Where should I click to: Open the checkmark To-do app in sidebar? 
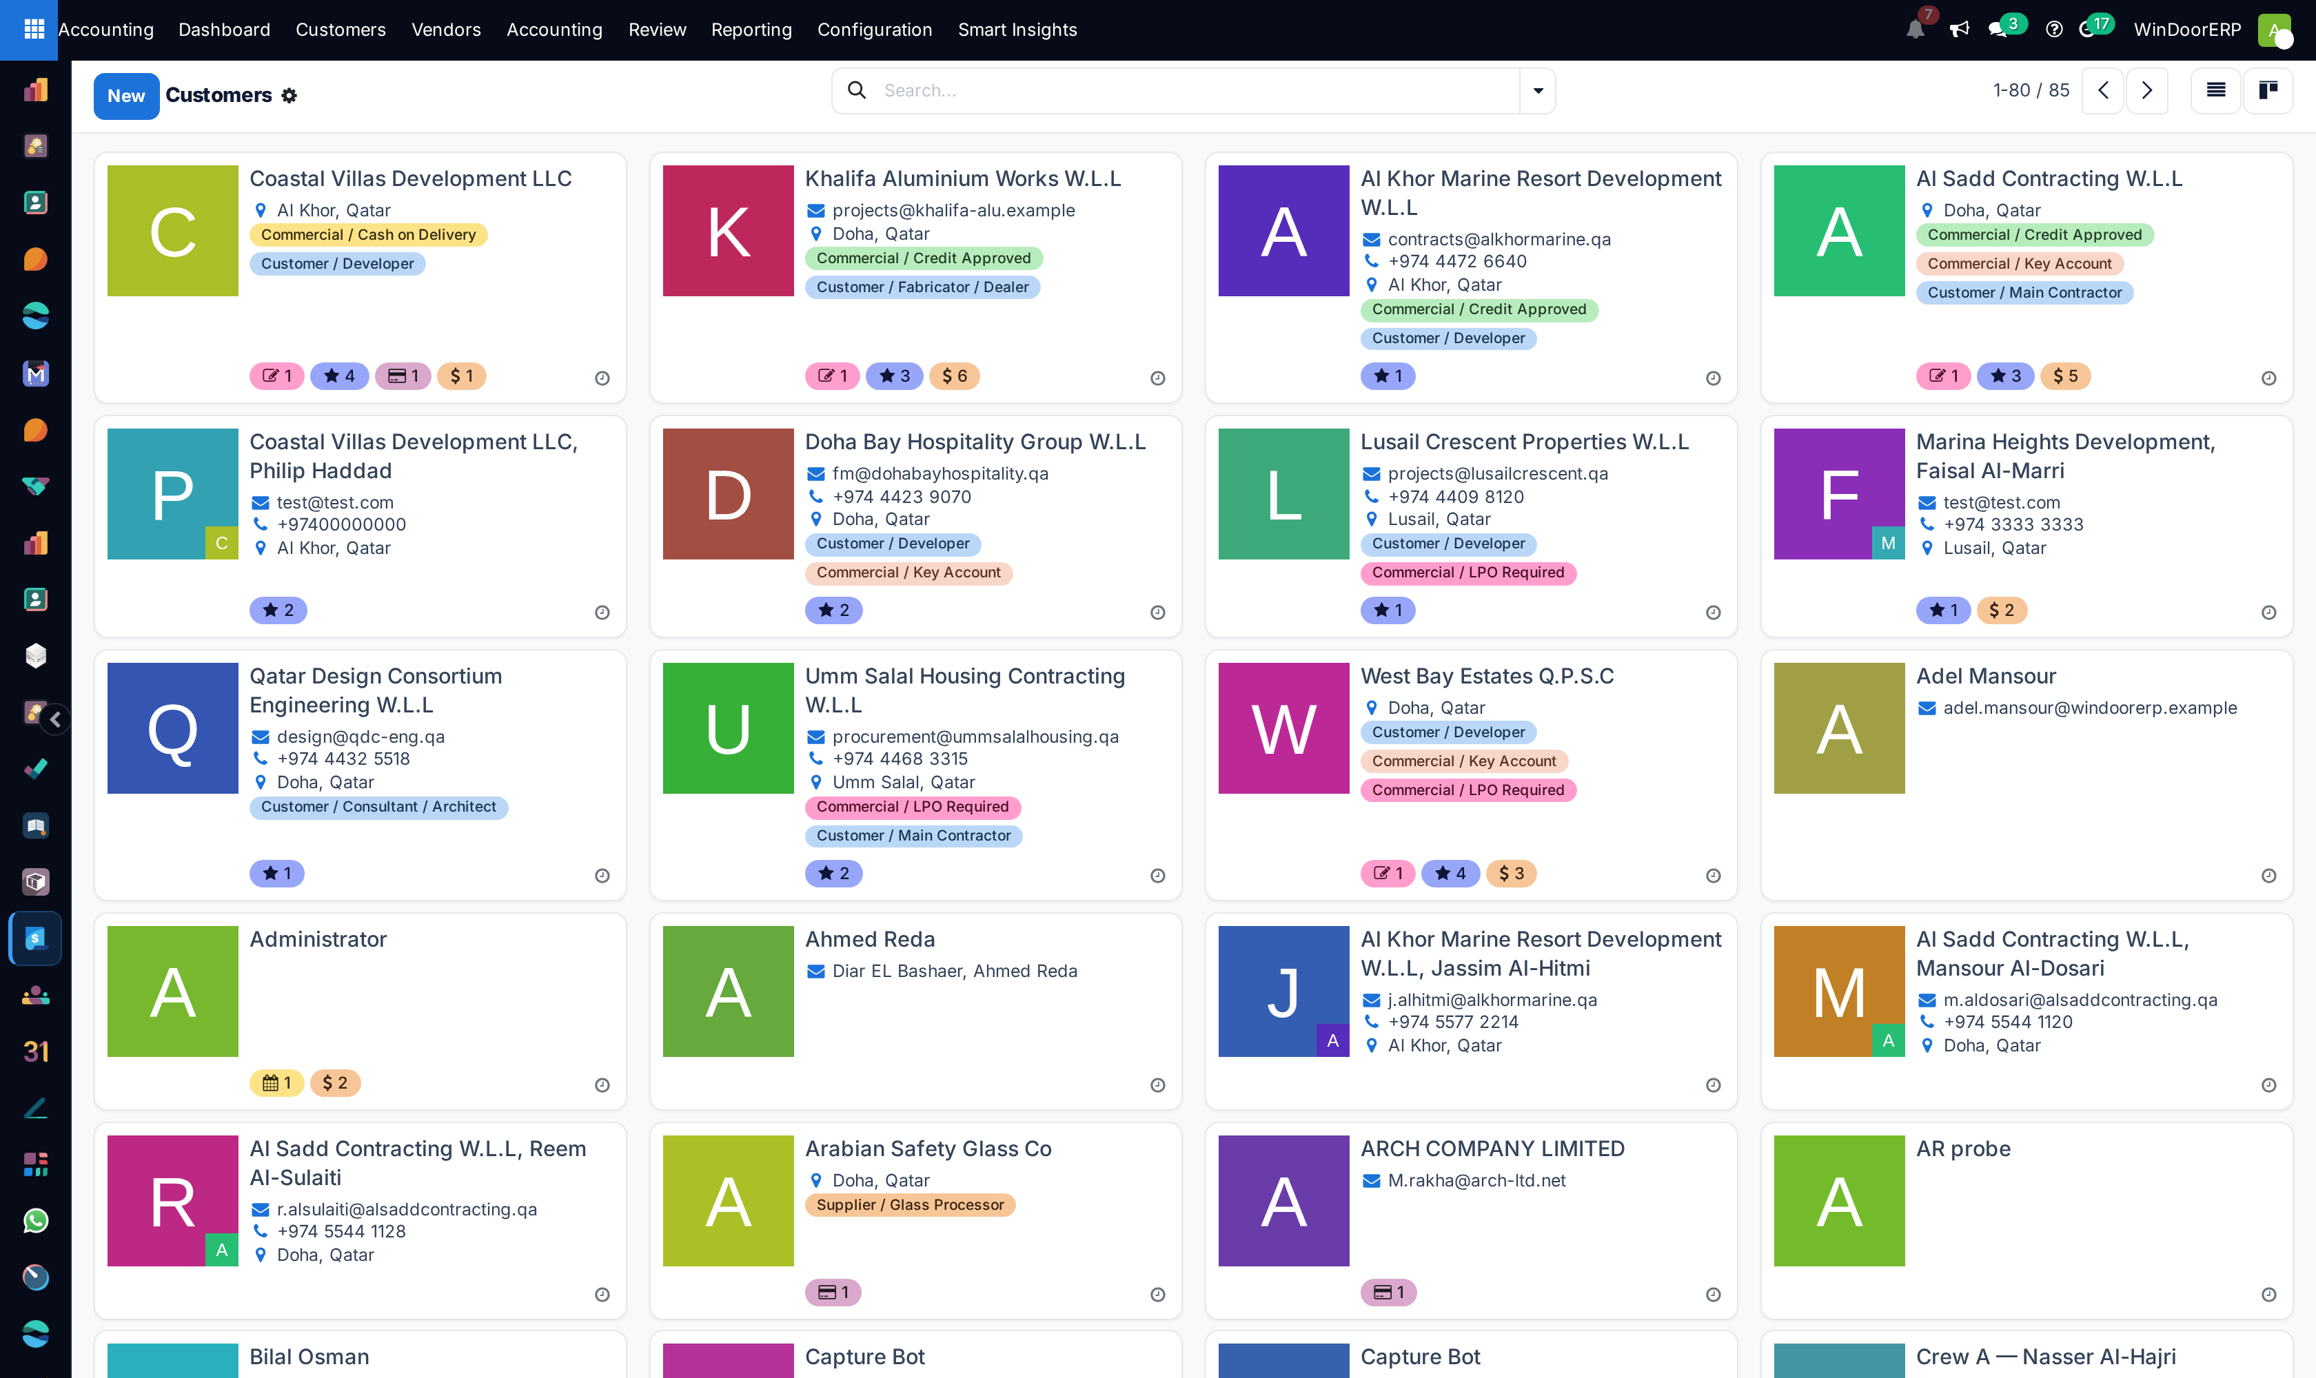point(35,769)
